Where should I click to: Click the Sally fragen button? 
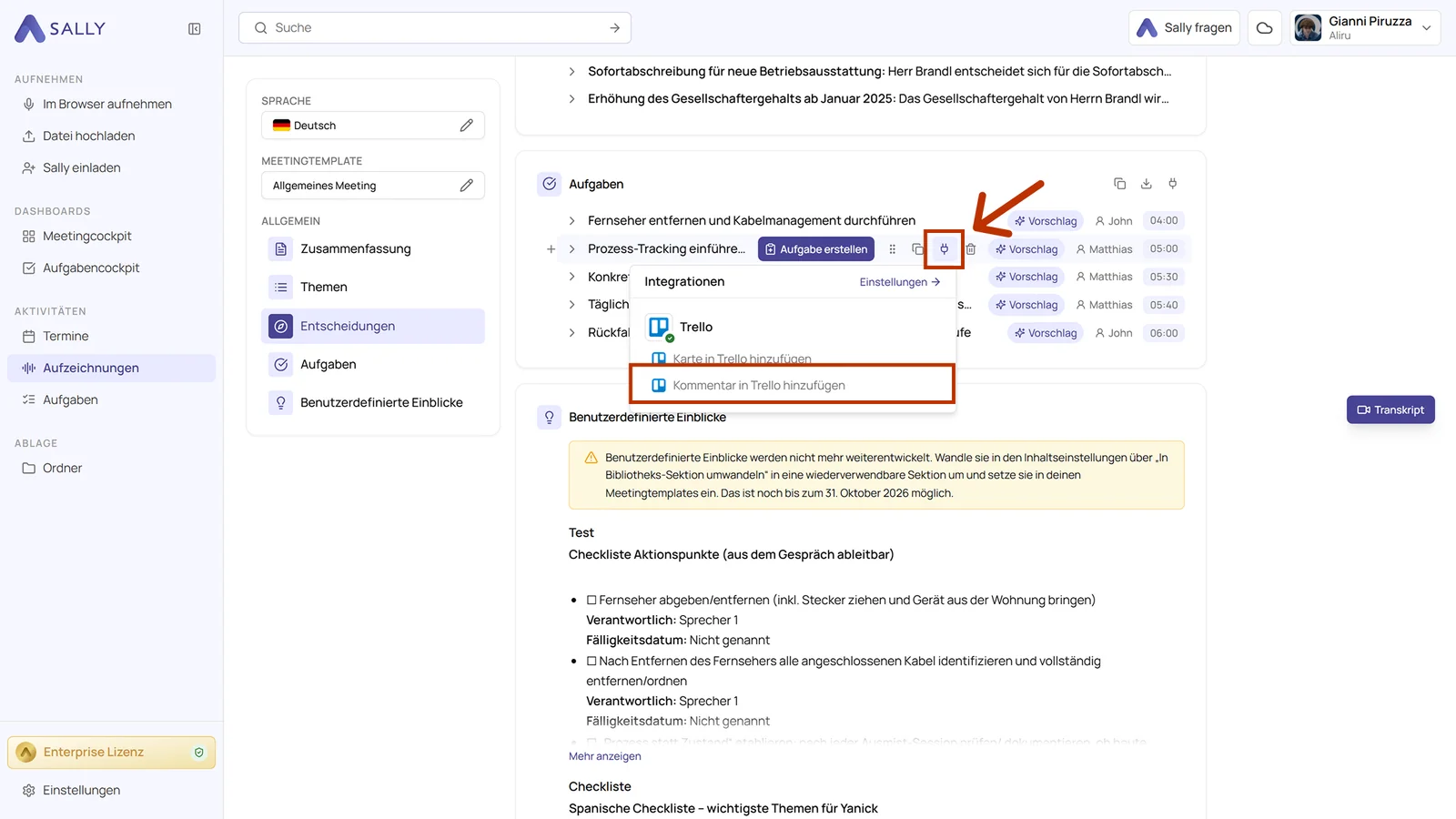click(x=1184, y=28)
